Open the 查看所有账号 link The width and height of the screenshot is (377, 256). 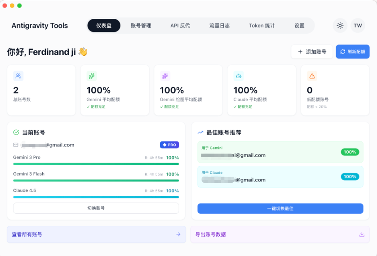tap(97, 234)
